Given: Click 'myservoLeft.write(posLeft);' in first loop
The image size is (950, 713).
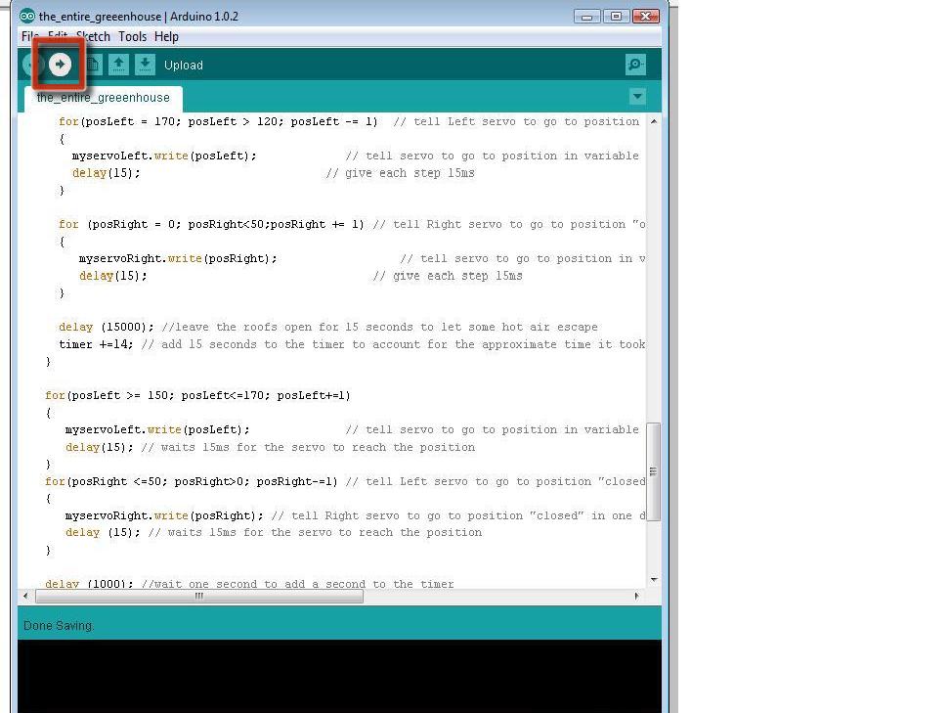Looking at the screenshot, I should (x=163, y=156).
